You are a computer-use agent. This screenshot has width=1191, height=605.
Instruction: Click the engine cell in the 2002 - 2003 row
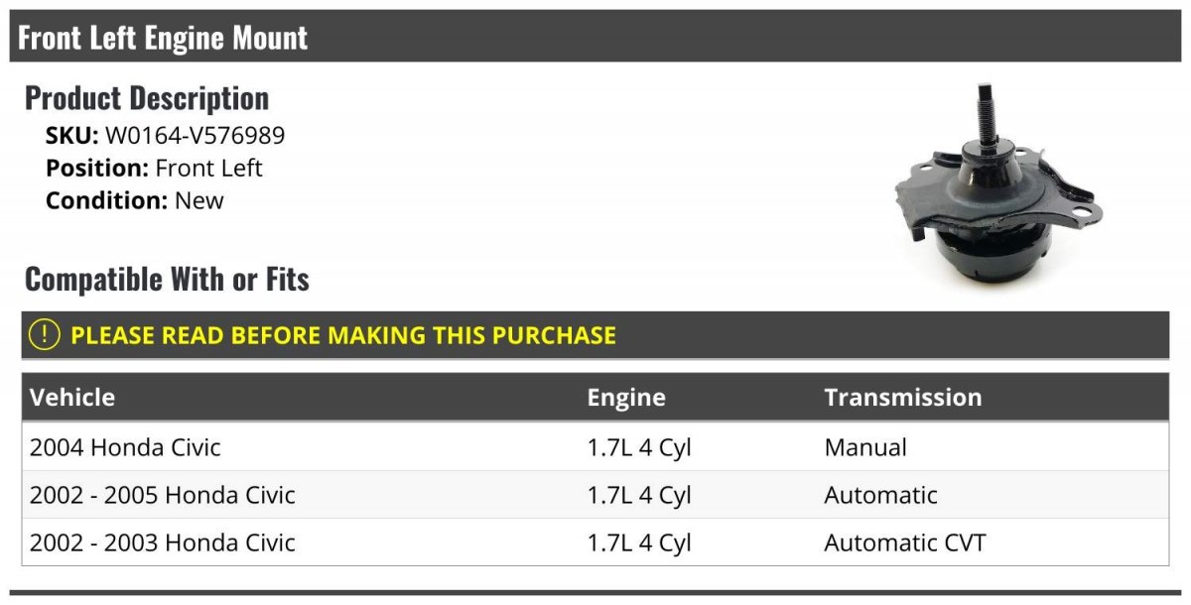point(639,543)
